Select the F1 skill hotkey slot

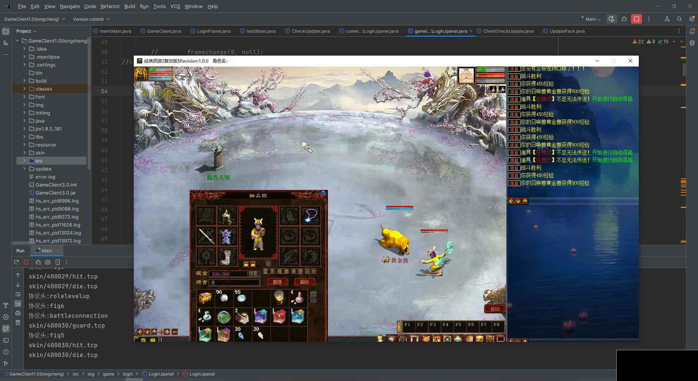407,325
